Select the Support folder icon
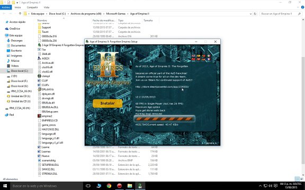305x190 pixels. 40,27
